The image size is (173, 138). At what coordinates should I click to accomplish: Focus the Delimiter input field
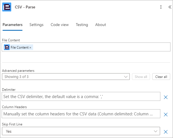(81, 96)
